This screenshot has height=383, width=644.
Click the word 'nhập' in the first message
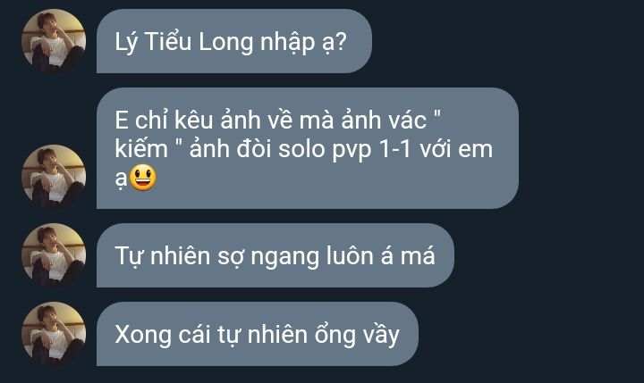pyautogui.click(x=287, y=43)
